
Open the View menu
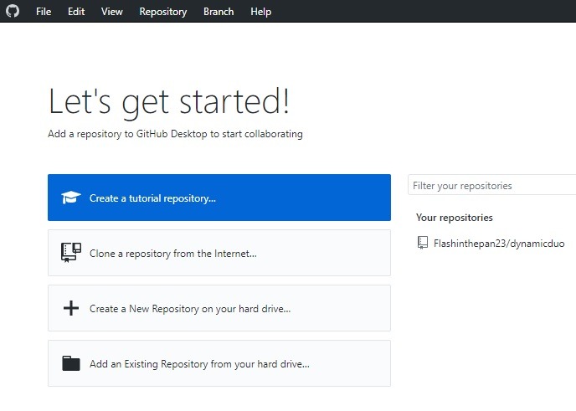click(x=111, y=12)
